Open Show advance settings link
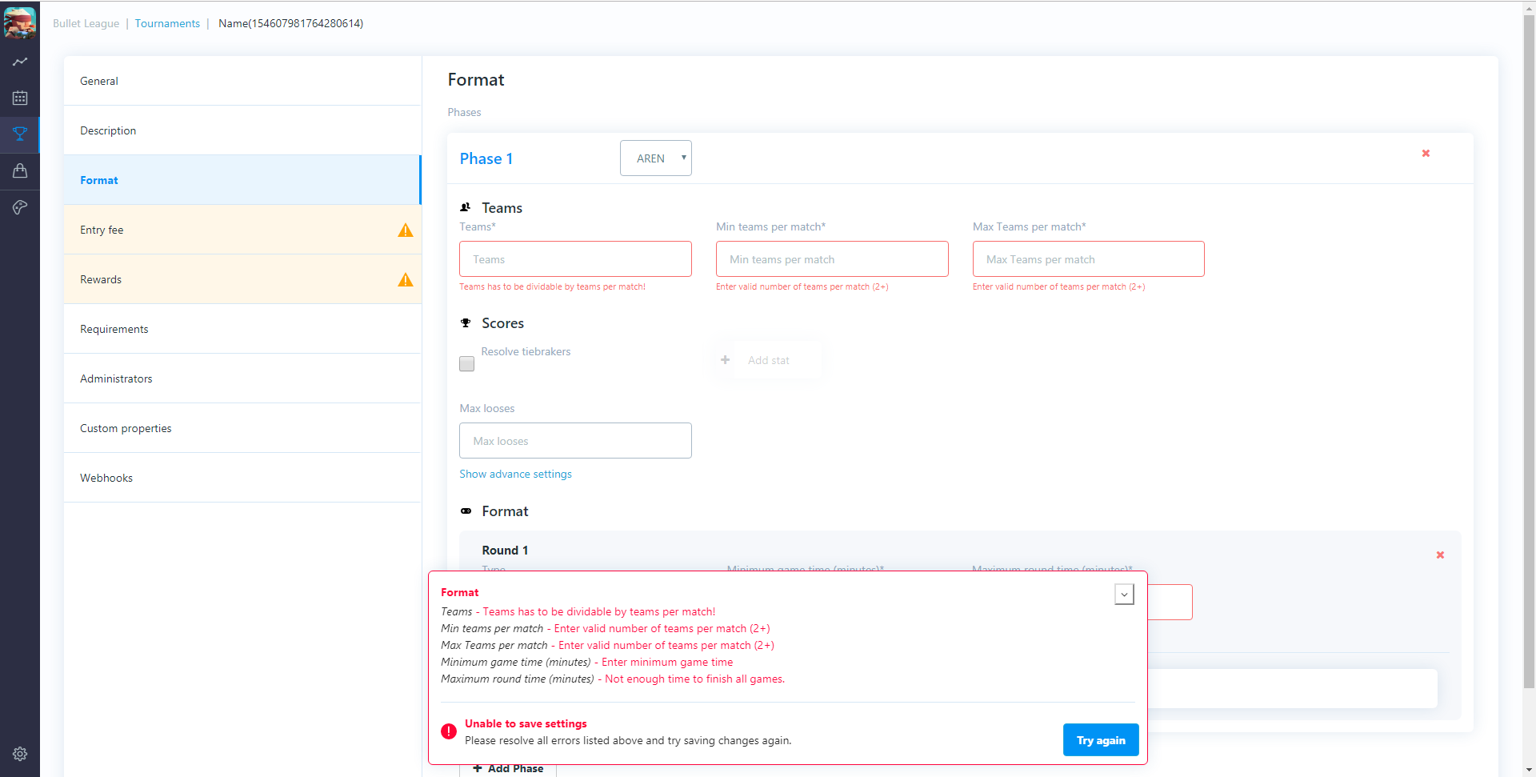The width and height of the screenshot is (1536, 777). (x=515, y=474)
